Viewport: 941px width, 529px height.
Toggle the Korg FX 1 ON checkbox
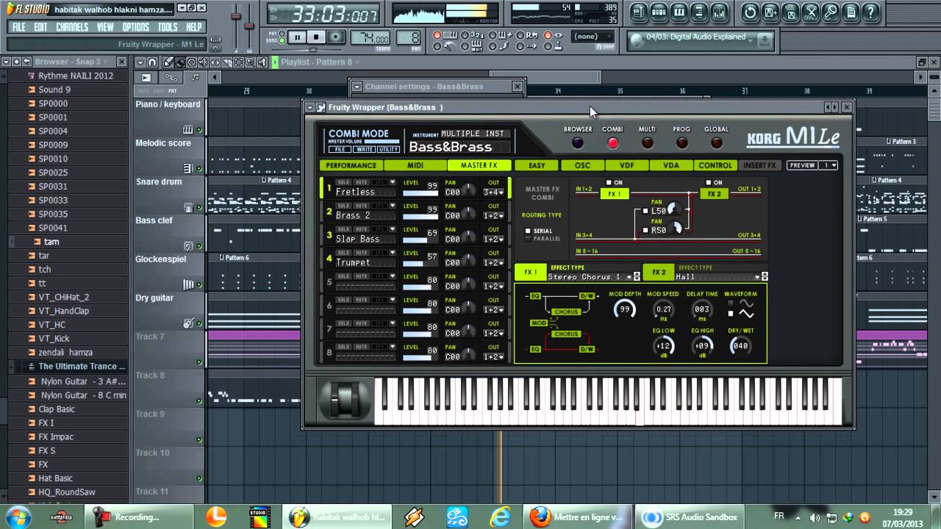[x=609, y=183]
